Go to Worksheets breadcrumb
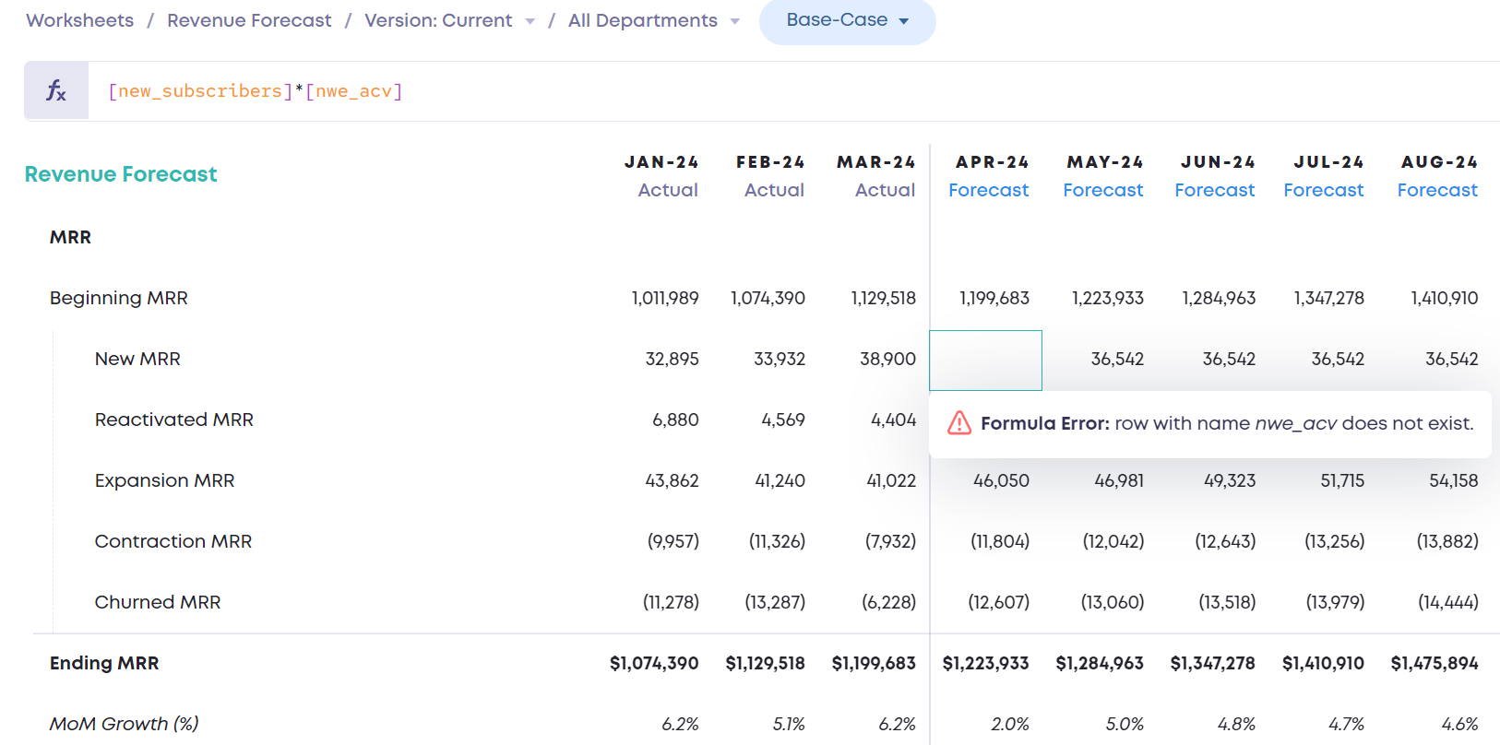 pyautogui.click(x=80, y=20)
